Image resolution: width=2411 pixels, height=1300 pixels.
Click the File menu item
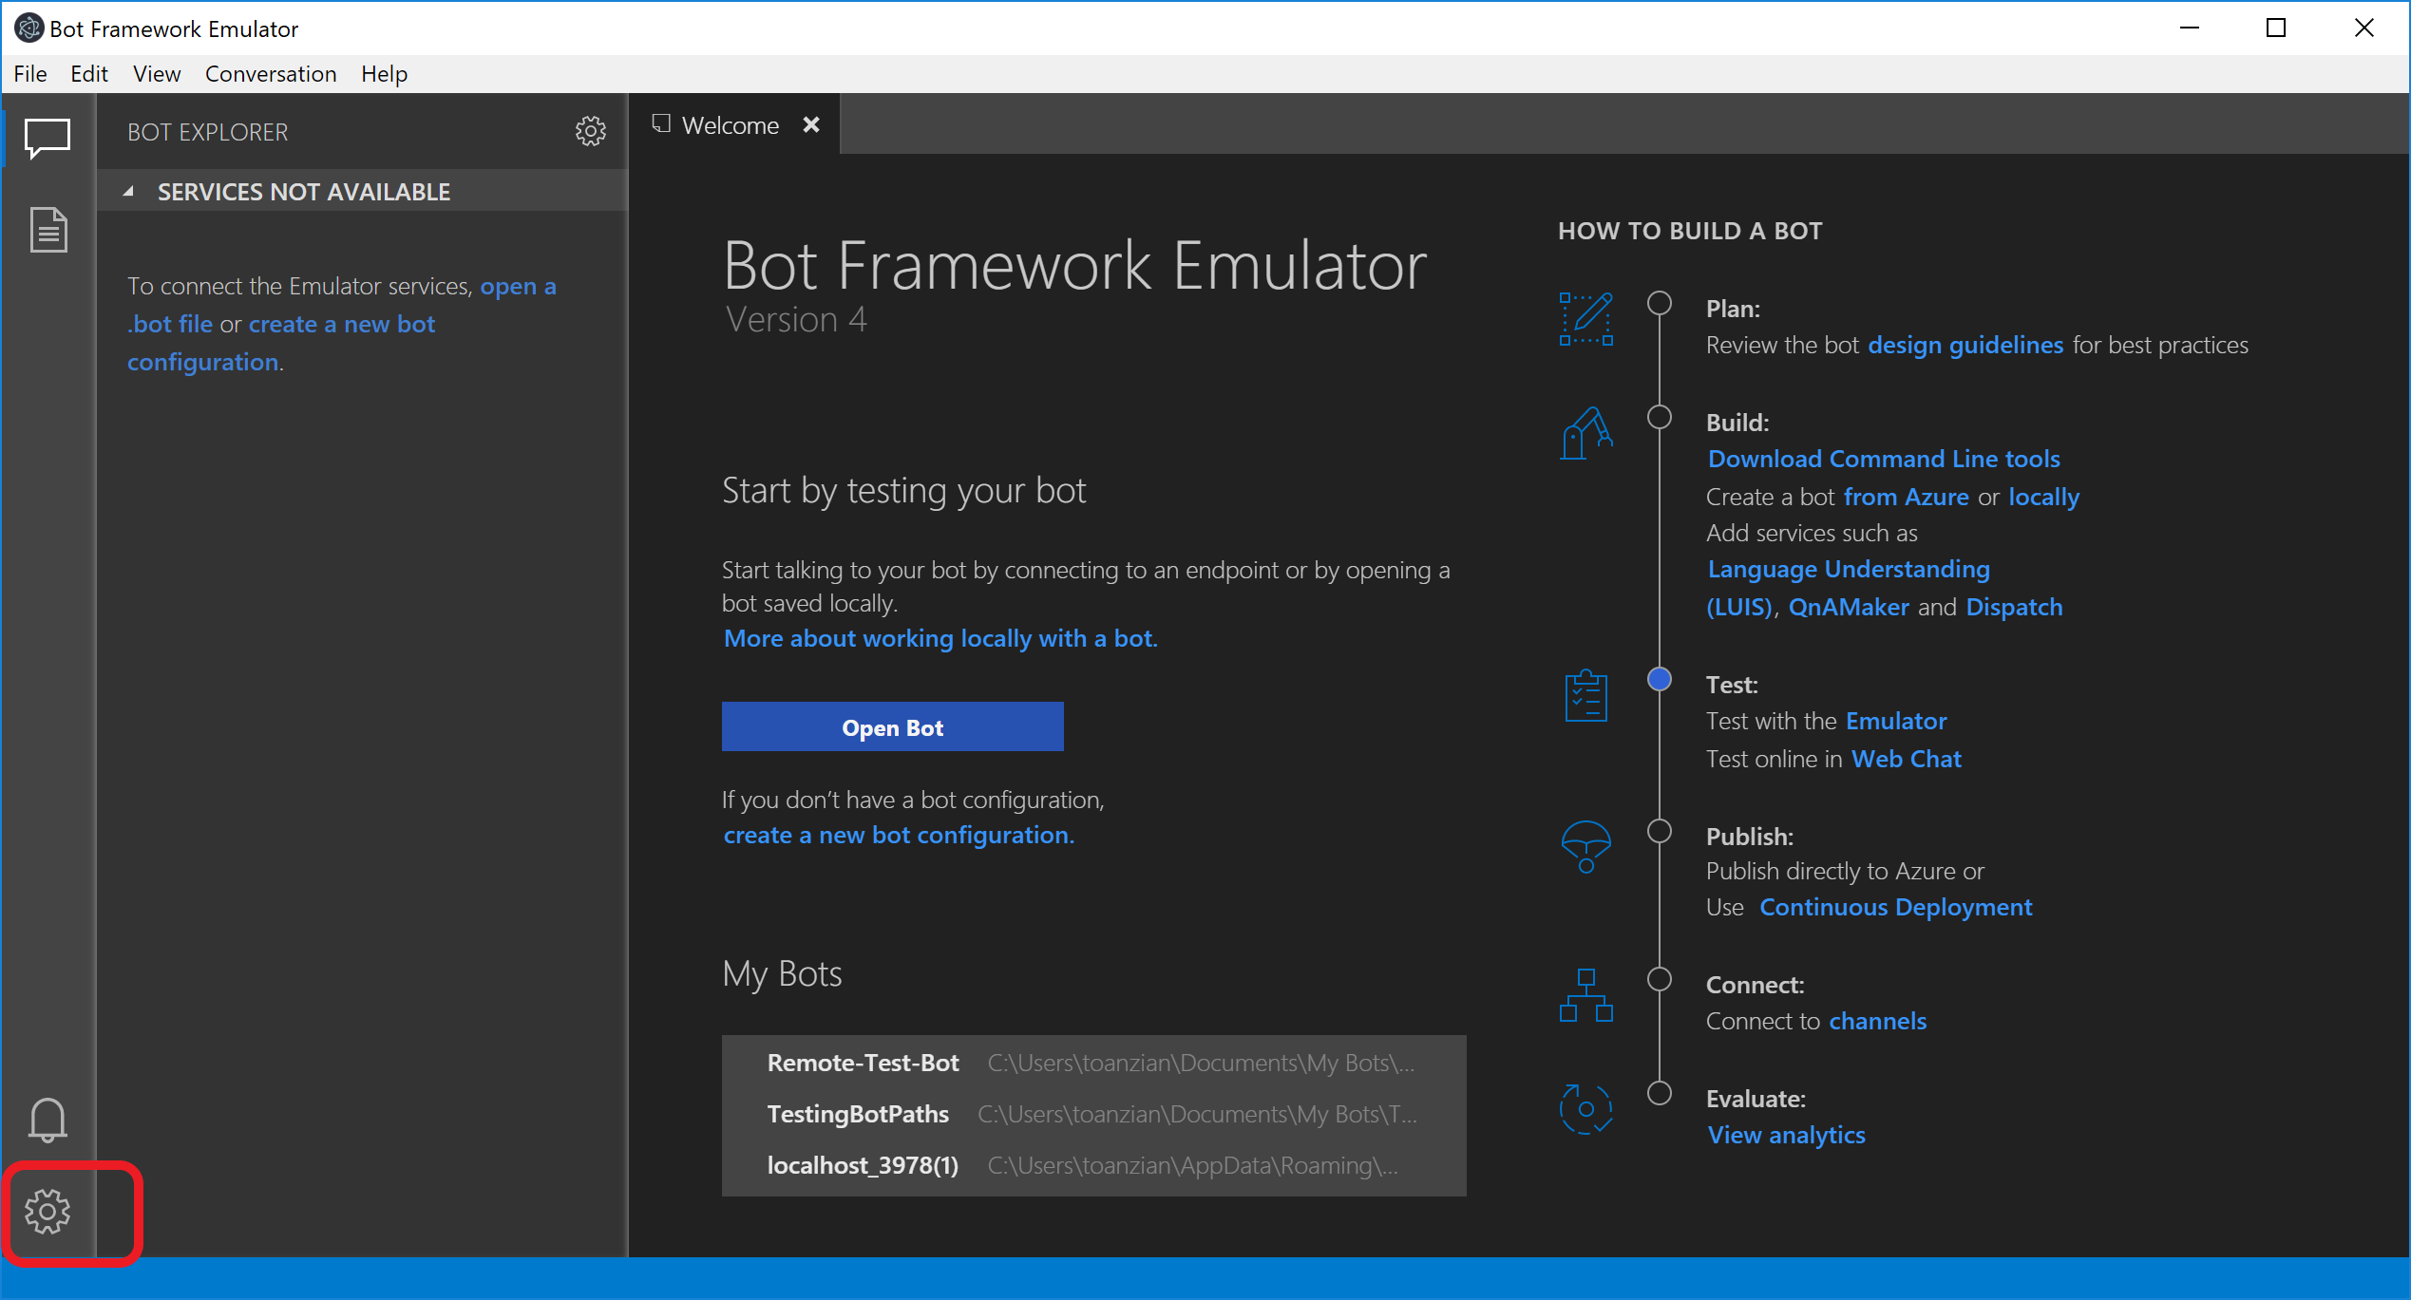(28, 74)
